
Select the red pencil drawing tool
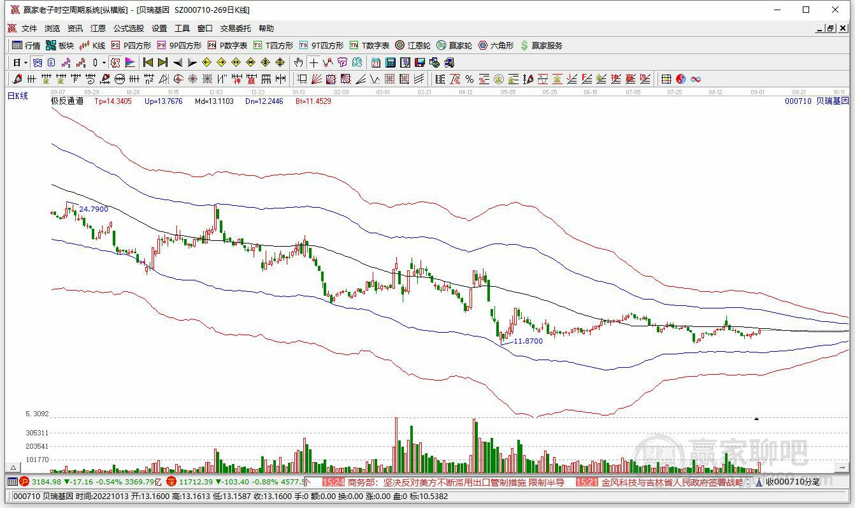pos(17,79)
